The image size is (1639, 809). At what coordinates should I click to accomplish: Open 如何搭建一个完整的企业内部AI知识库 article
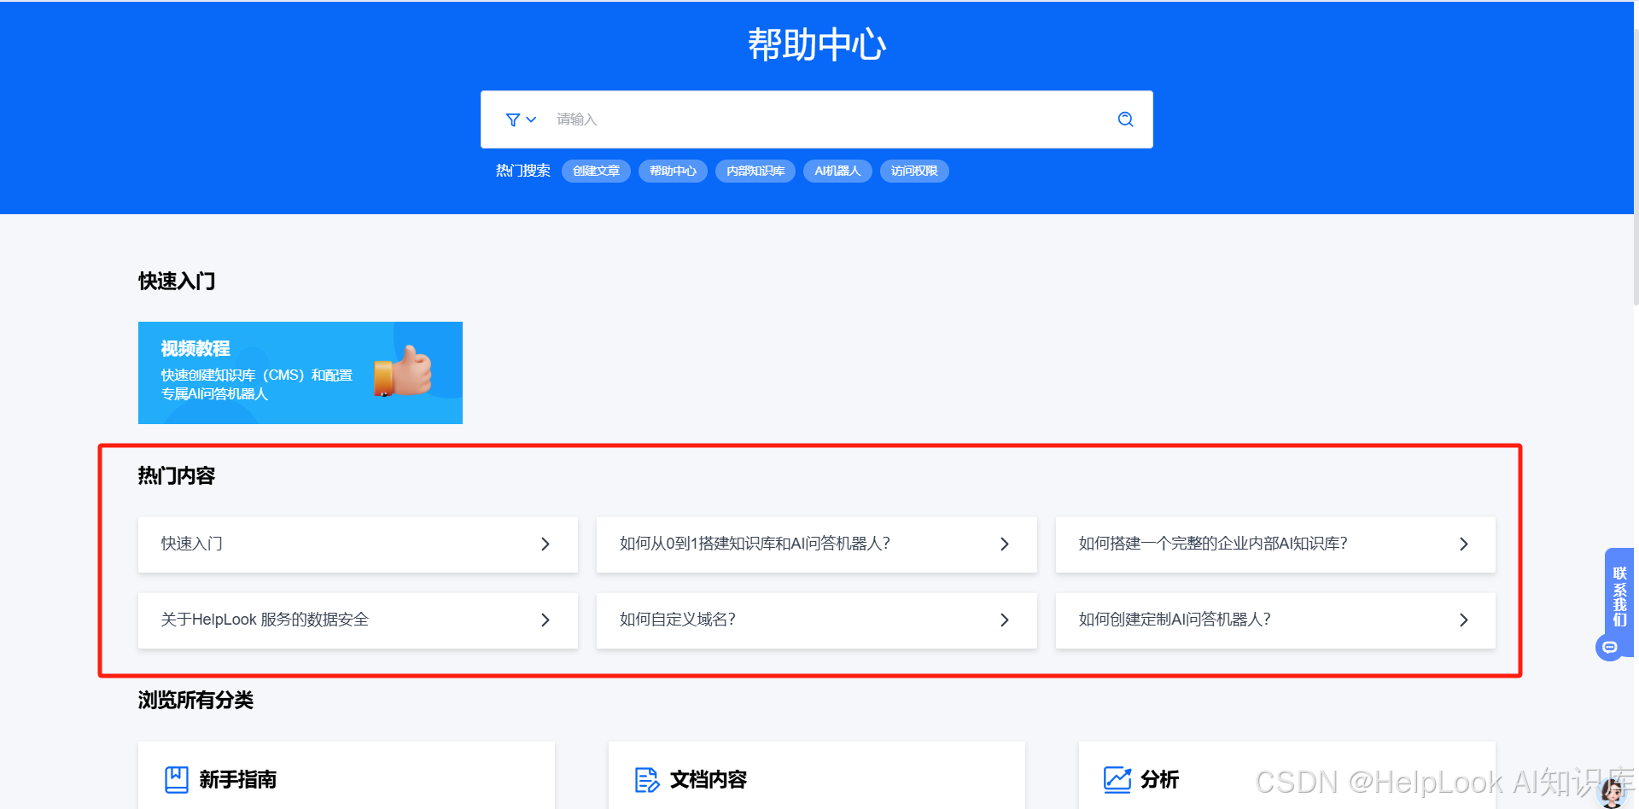1275,544
